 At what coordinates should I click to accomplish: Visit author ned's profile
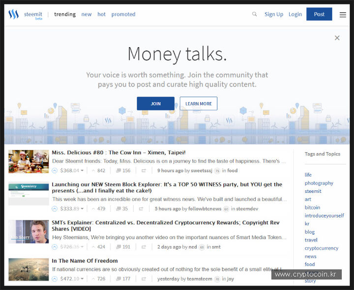click(193, 247)
